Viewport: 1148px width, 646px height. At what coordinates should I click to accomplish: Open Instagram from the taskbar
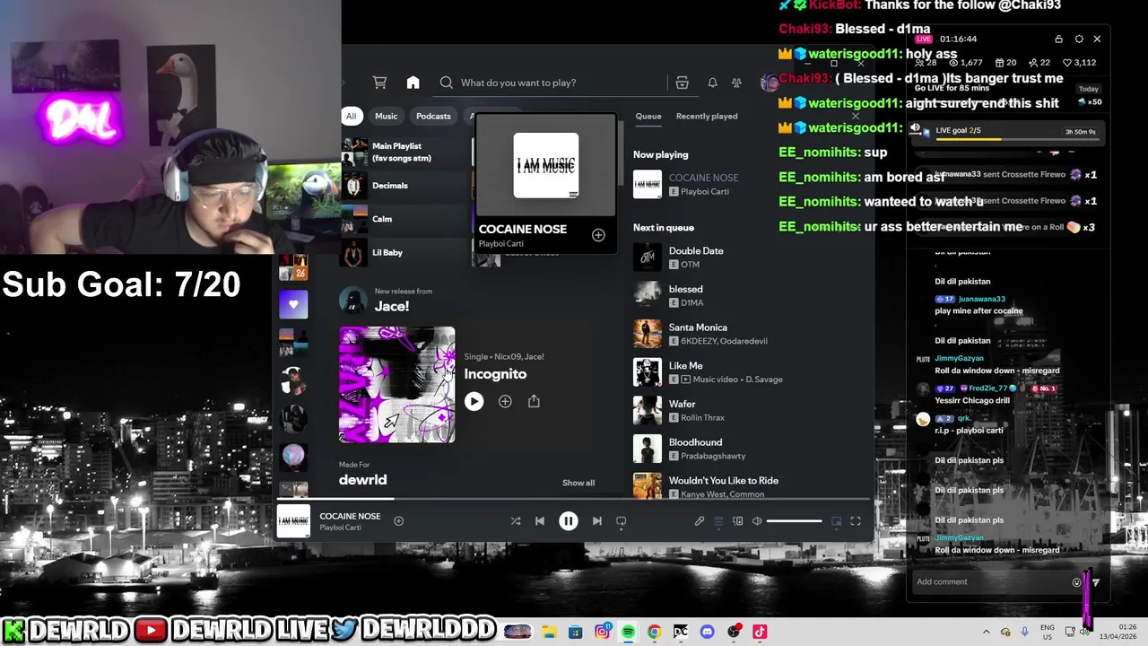click(603, 632)
